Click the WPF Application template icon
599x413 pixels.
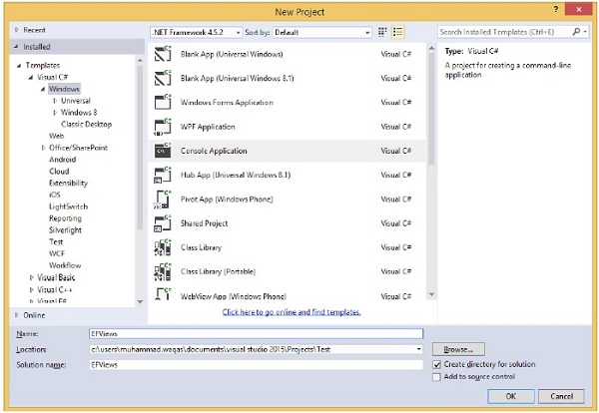163,127
